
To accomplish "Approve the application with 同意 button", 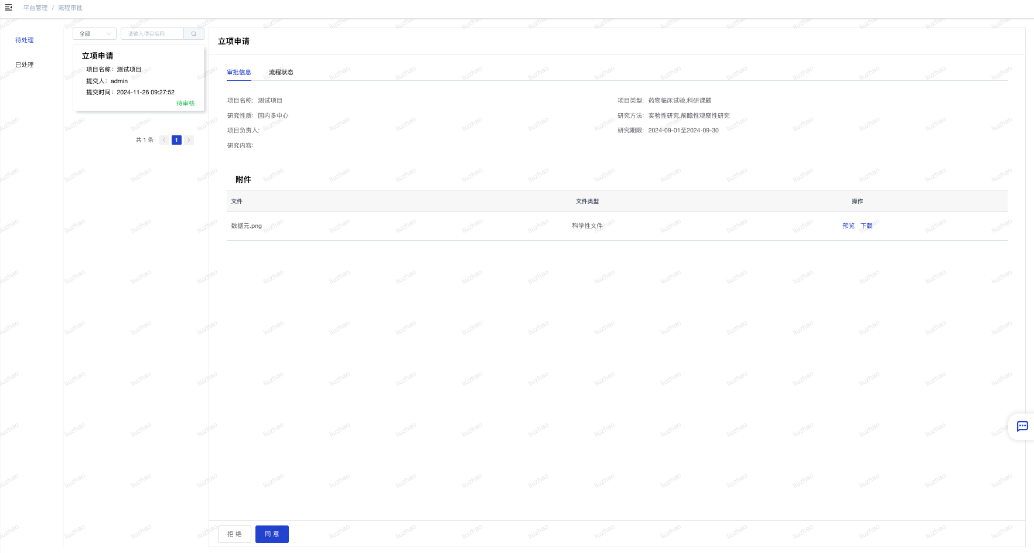I will 272,534.
